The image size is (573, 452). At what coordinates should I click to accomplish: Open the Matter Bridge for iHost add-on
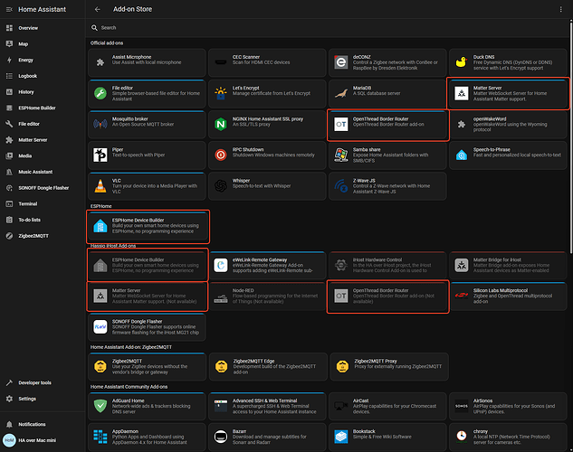(x=508, y=266)
